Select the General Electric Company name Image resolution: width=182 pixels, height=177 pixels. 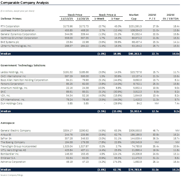(15, 130)
